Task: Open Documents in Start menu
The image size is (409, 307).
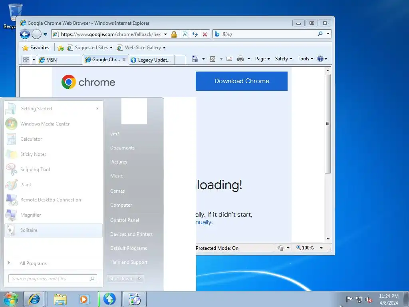Action: [x=122, y=148]
